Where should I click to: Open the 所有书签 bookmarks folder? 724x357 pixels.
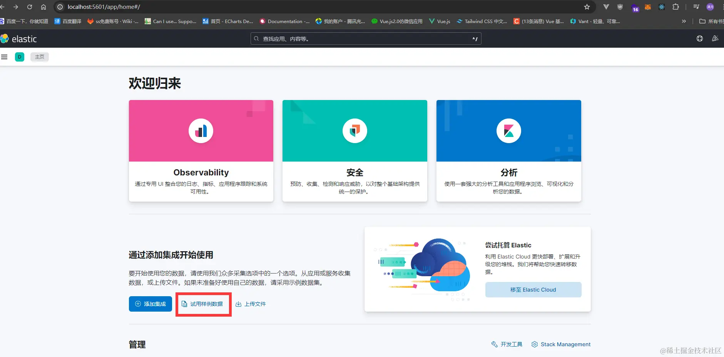(711, 21)
